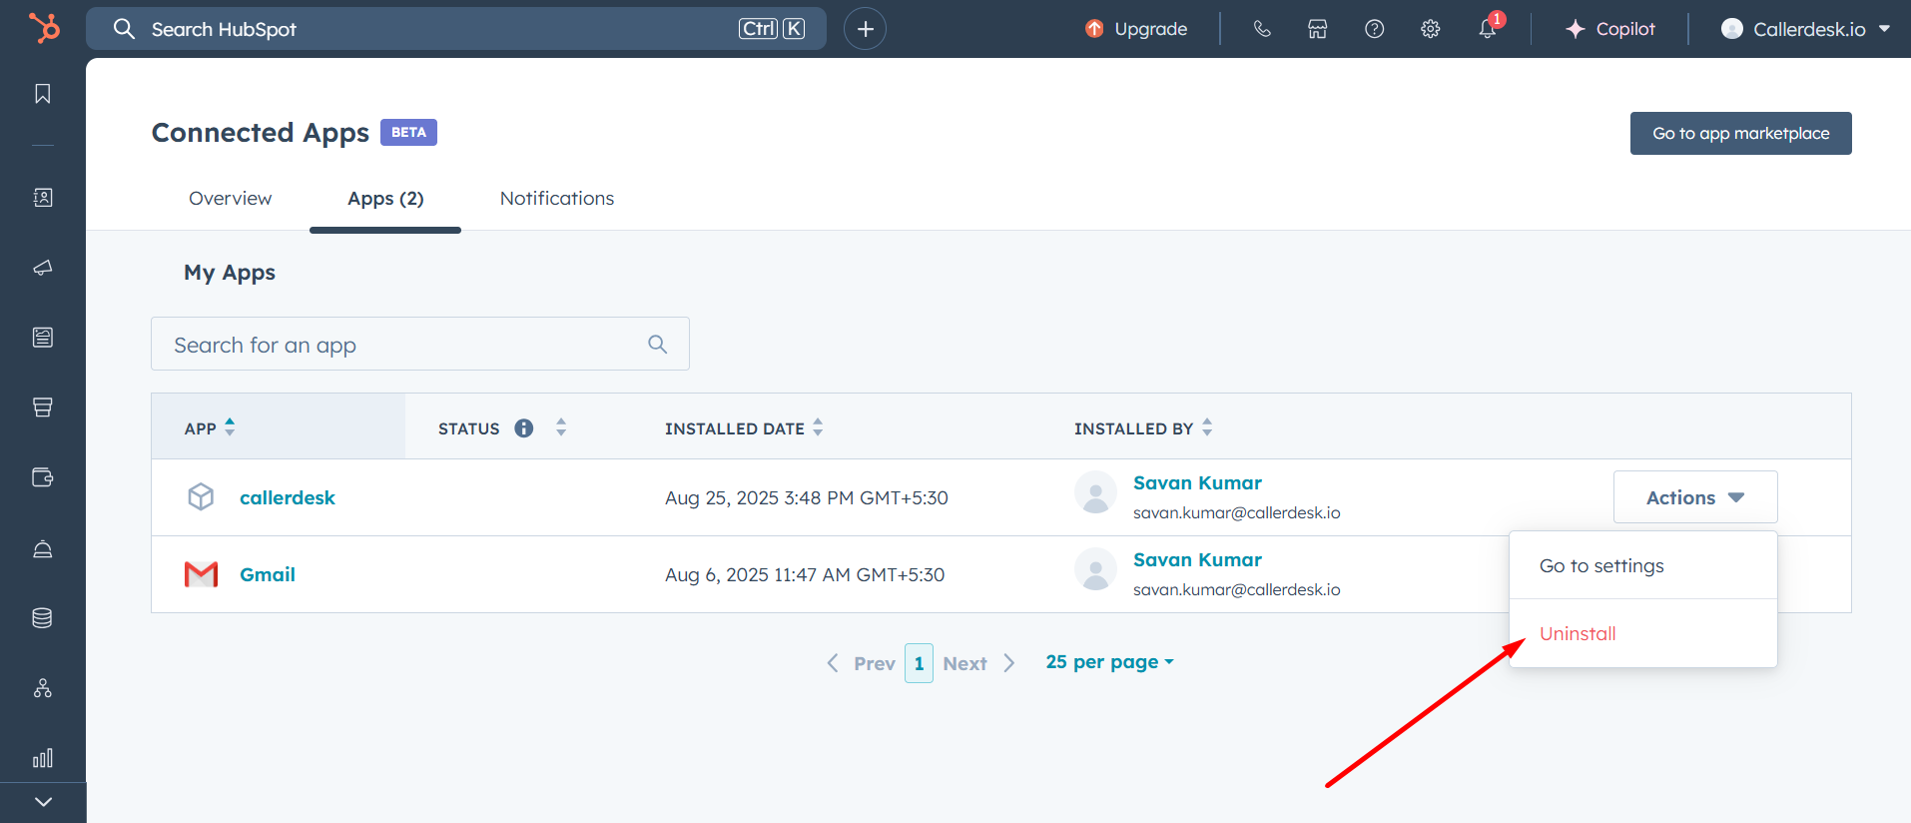The image size is (1911, 823).
Task: Go to Prev page
Action: click(862, 663)
